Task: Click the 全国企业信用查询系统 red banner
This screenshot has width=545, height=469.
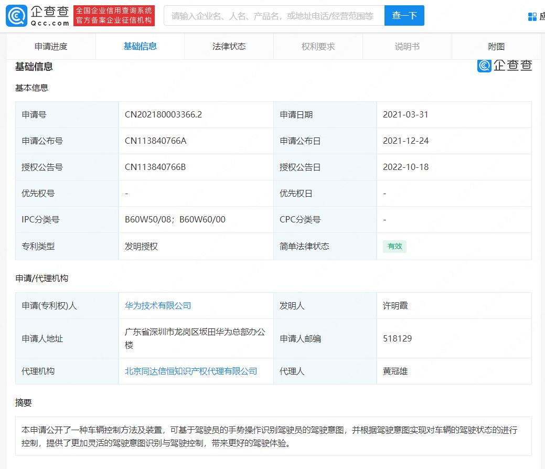Action: pyautogui.click(x=114, y=16)
